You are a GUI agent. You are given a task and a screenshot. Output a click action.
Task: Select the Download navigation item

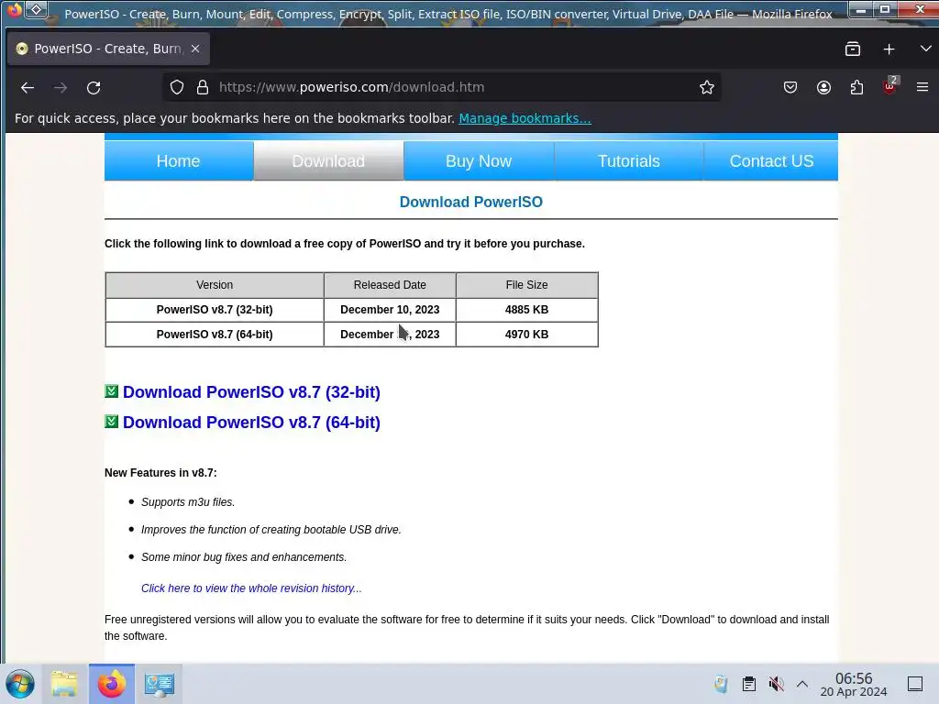(328, 161)
